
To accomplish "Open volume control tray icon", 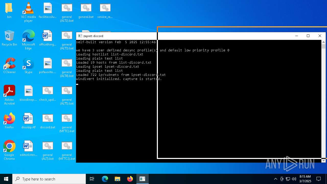I will [x=294, y=179].
